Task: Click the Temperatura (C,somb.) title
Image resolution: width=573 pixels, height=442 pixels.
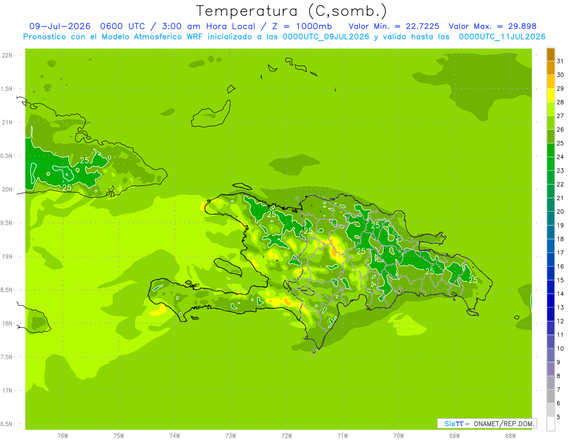Action: [291, 11]
